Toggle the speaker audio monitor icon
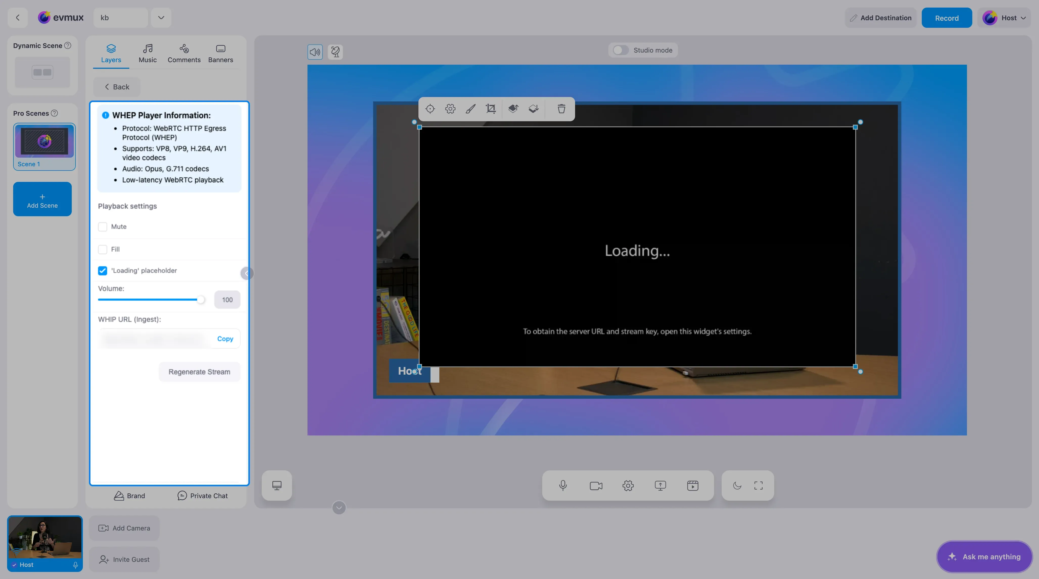Screen dimensions: 1039x579 coord(315,52)
